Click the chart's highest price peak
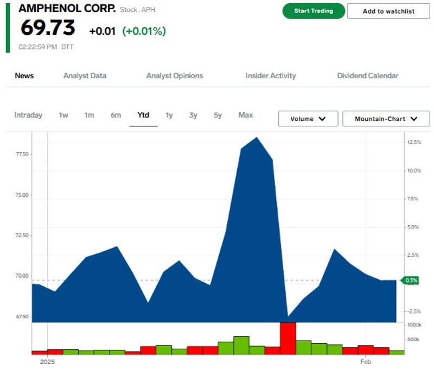 (257, 138)
